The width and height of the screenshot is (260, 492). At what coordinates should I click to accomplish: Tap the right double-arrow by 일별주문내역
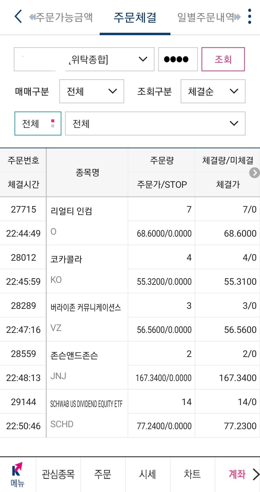[237, 17]
